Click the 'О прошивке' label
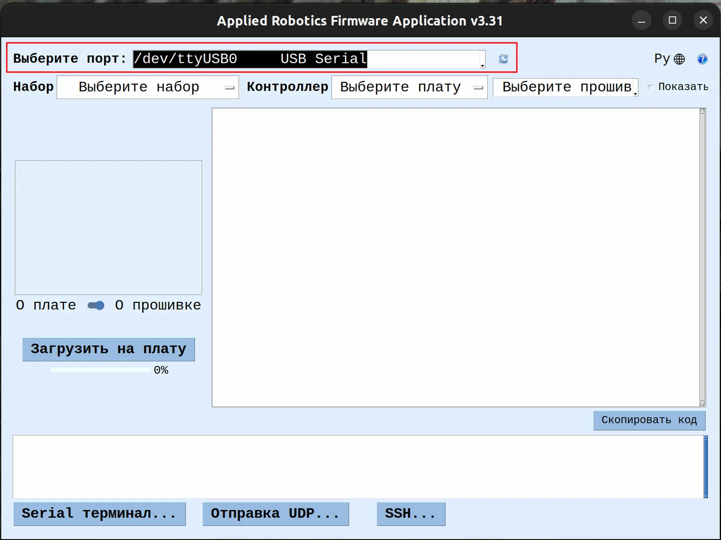721x540 pixels. 158,305
